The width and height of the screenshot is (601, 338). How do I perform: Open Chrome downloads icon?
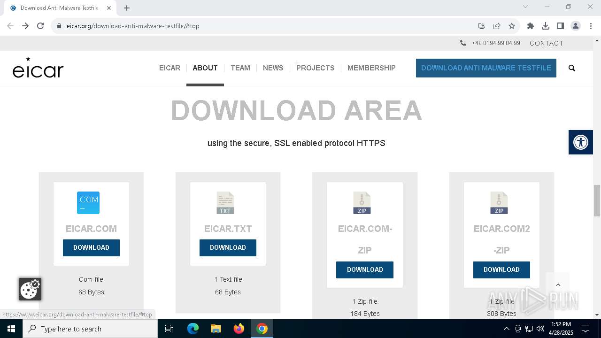546,26
